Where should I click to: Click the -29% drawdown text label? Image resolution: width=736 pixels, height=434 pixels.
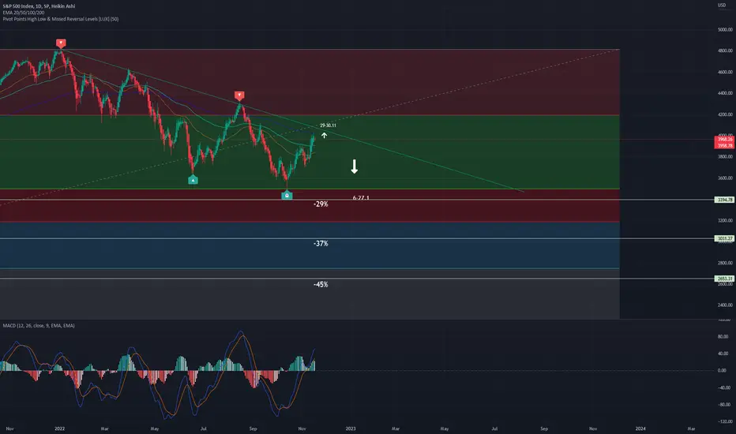(x=321, y=204)
